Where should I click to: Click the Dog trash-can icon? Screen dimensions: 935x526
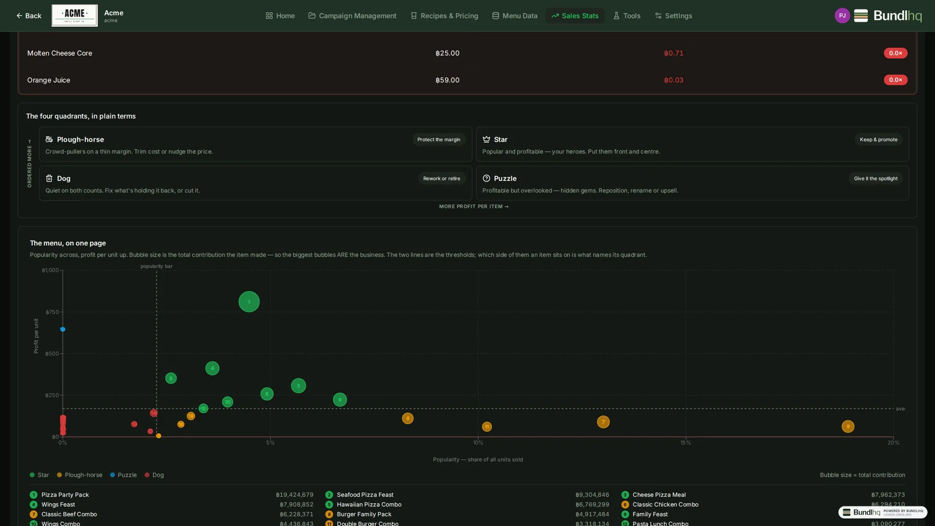(x=49, y=178)
